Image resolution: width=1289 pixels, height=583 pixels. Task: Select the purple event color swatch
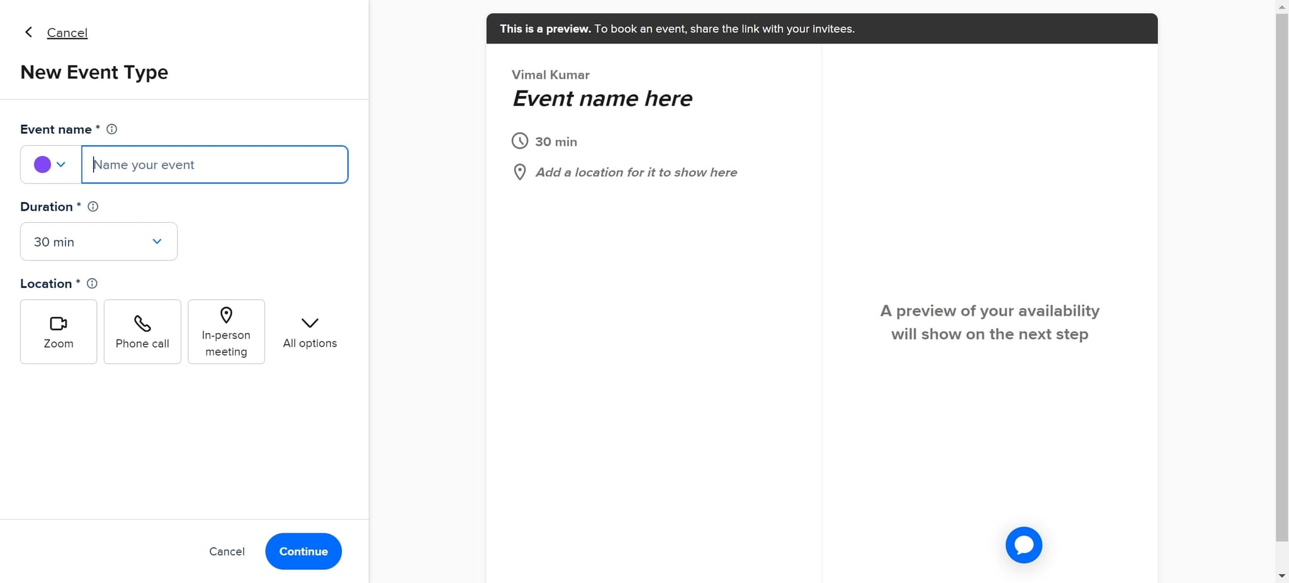pos(42,164)
